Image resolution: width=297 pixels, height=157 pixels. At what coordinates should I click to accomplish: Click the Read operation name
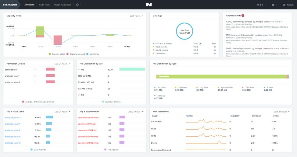coord(153,129)
